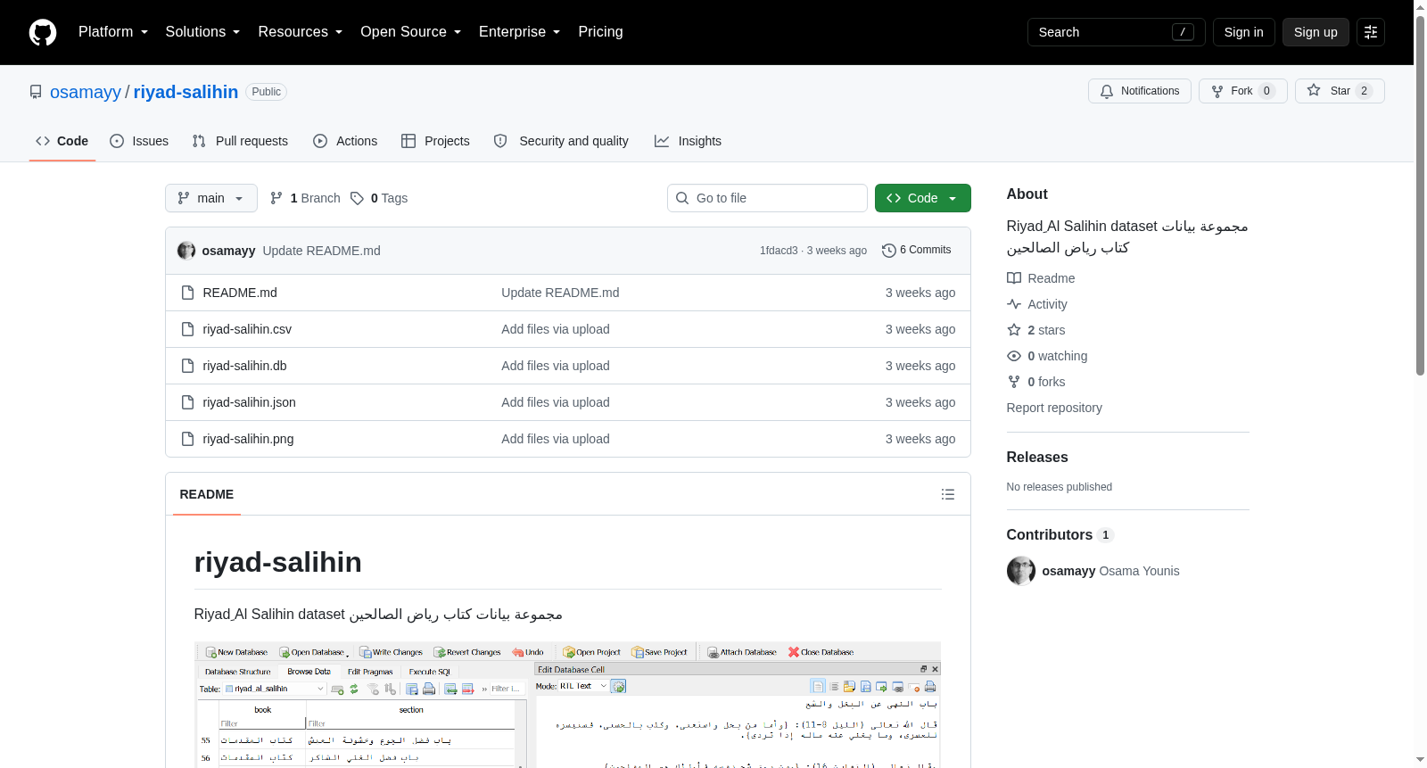Screen dimensions: 1427x768
Task: Open the Projects tab
Action: [435, 141]
